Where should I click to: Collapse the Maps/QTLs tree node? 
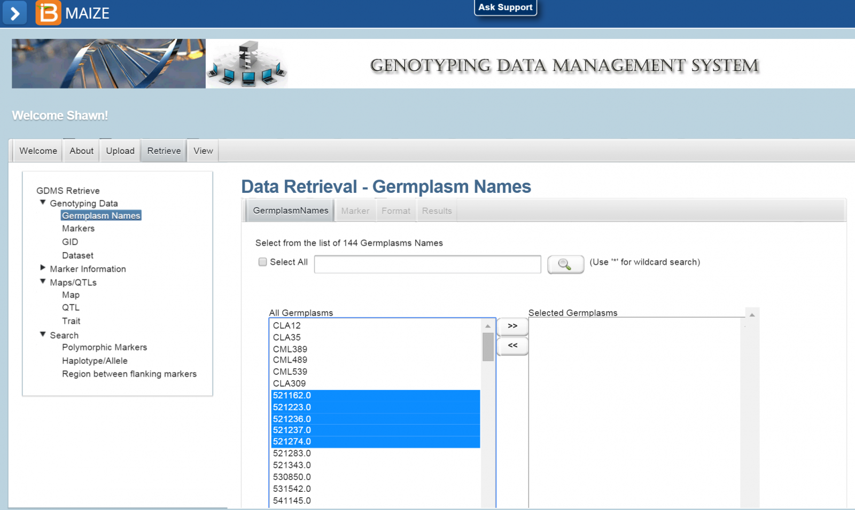[43, 281]
